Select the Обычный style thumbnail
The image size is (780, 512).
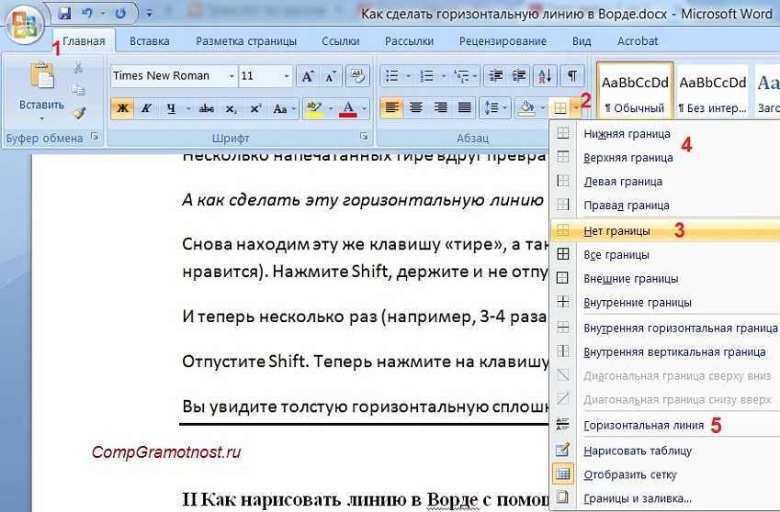click(634, 92)
